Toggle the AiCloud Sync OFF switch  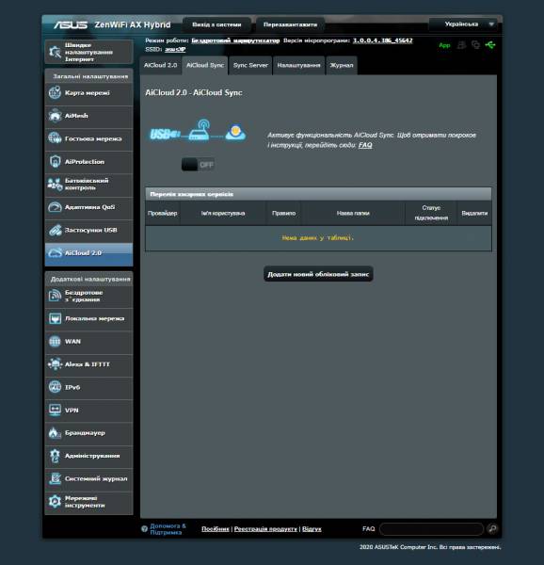[198, 165]
